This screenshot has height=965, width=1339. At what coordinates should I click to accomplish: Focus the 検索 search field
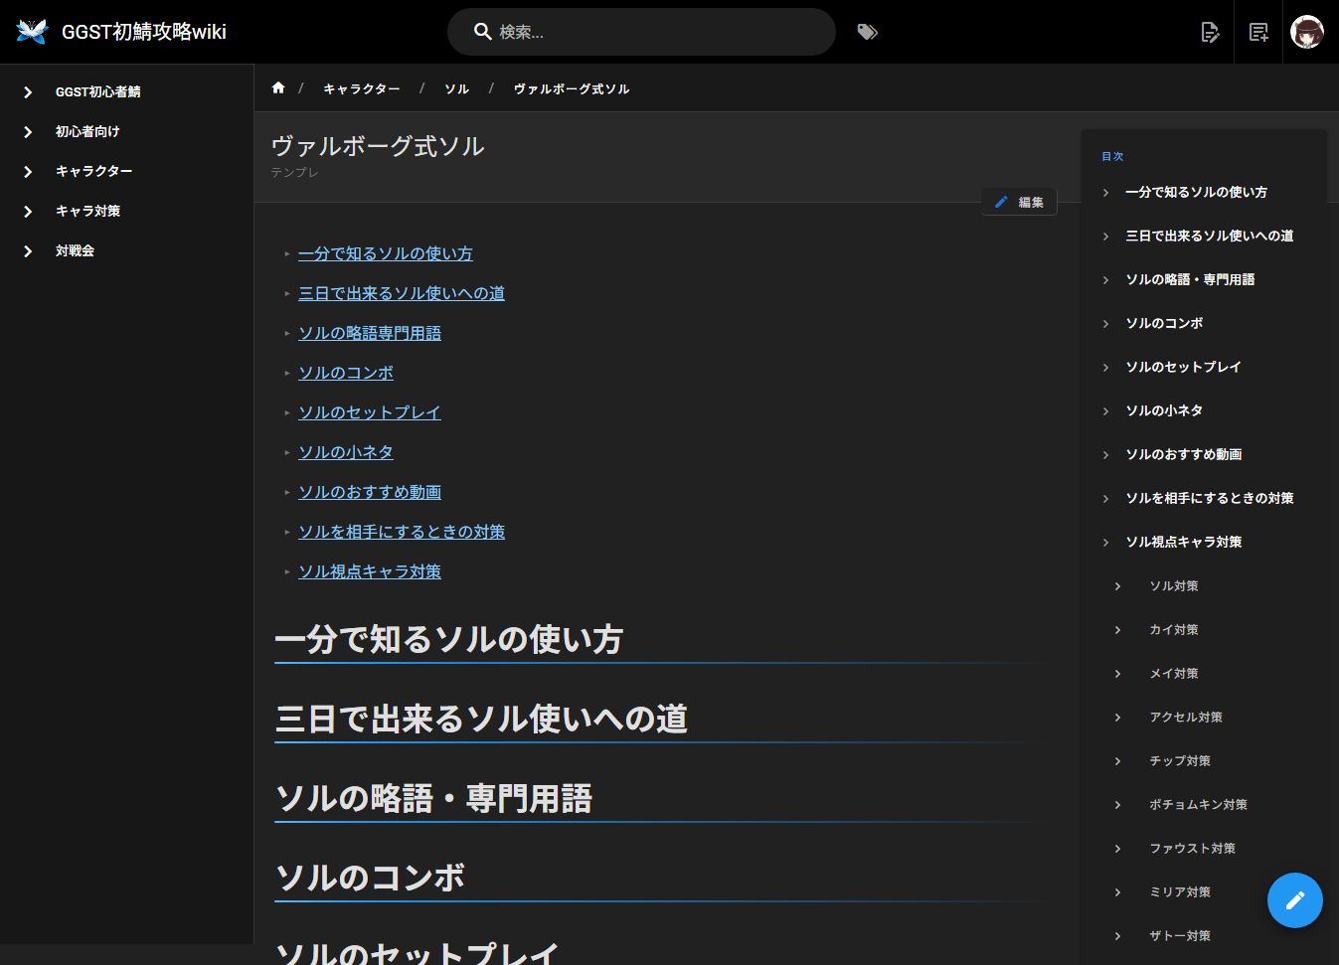coord(641,32)
